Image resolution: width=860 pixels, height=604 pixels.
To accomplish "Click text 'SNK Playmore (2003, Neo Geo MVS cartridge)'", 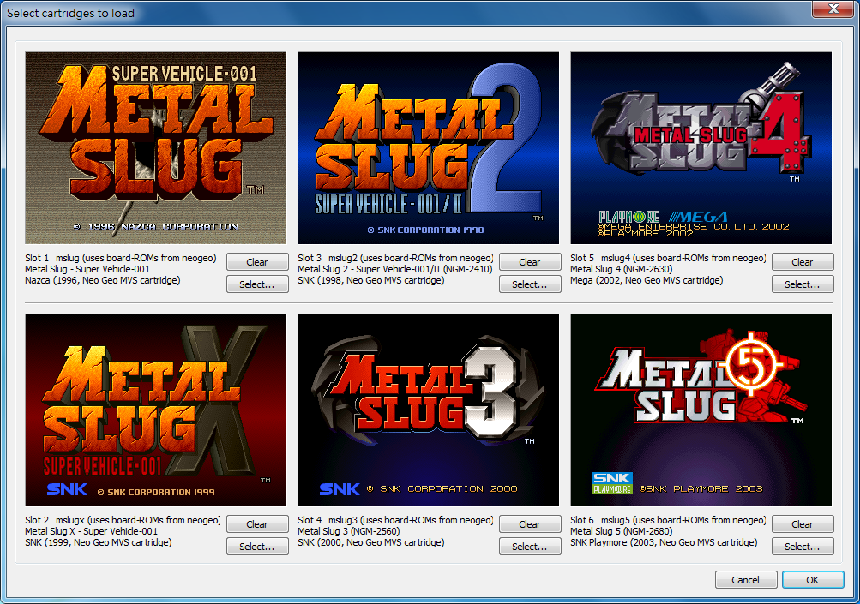I will 664,542.
